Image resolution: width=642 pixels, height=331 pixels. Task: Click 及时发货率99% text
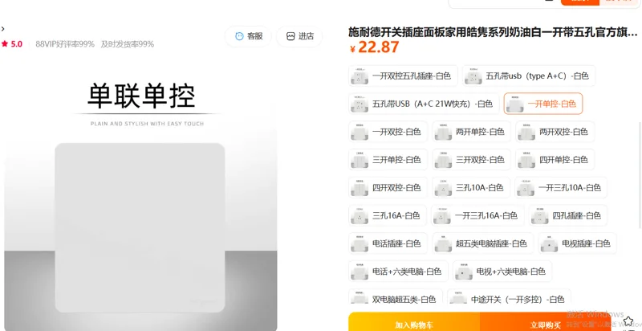pos(128,44)
